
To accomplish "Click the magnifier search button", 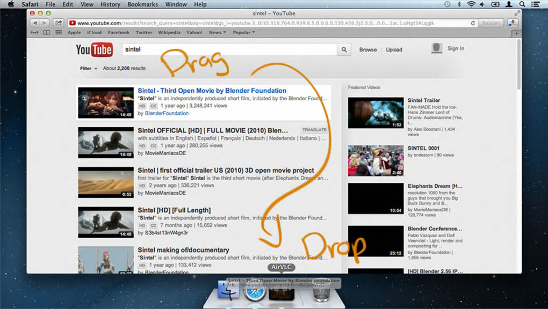I will [344, 49].
